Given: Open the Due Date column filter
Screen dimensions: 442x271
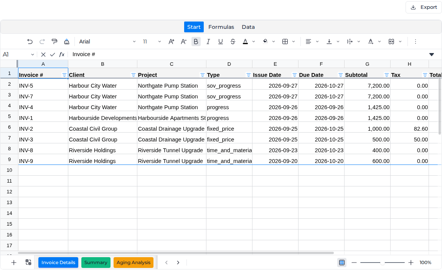Looking at the screenshot, I should pyautogui.click(x=341, y=75).
